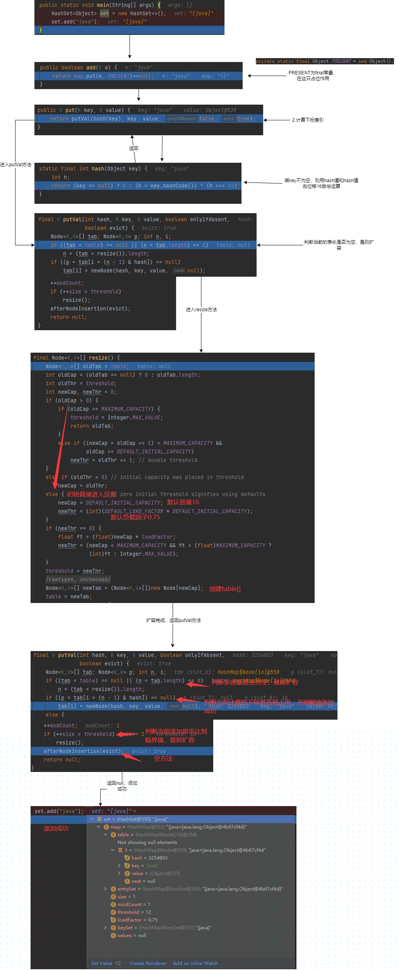Click the field icon beside key

coord(127,865)
